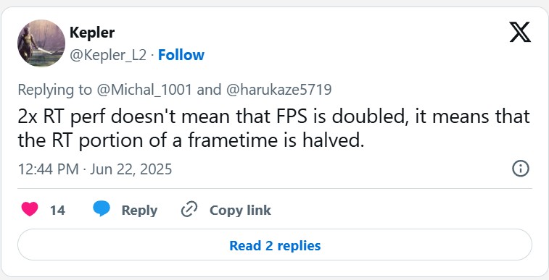Click the blue reply speech bubble icon
Image resolution: width=549 pixels, height=280 pixels.
(x=102, y=209)
